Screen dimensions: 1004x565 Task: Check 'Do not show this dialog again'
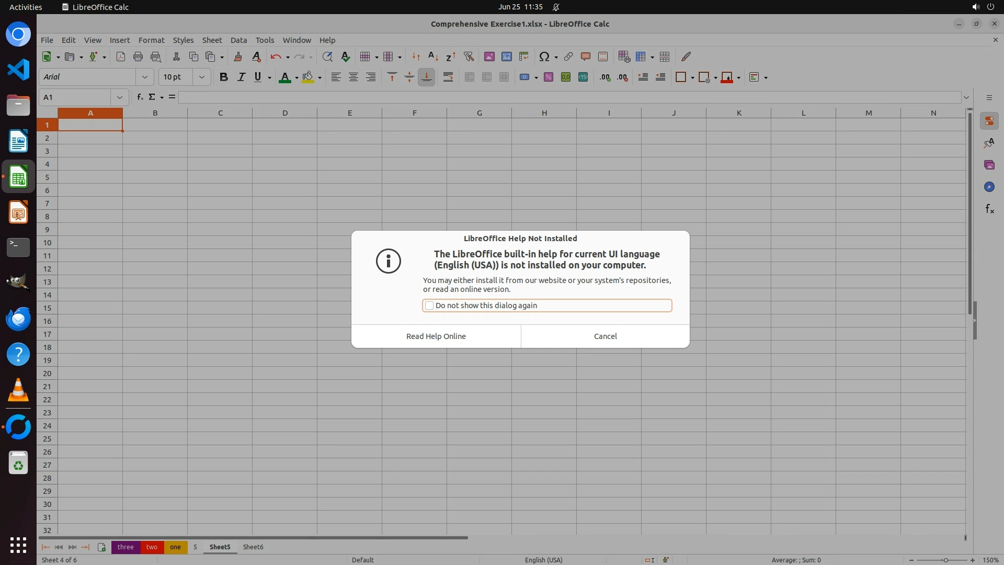(x=429, y=306)
